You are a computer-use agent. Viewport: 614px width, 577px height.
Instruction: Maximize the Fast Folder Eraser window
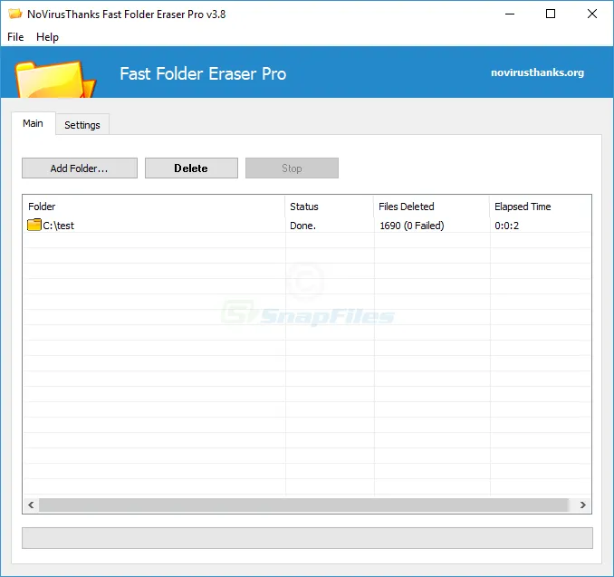[551, 14]
